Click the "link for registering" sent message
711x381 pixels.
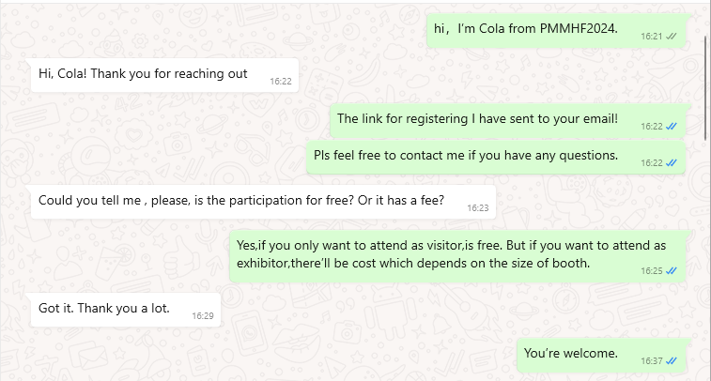click(508, 120)
